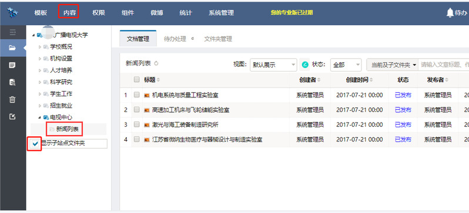Open the document search sidebar icon
Viewport: 469px width, 213px height.
point(12,82)
